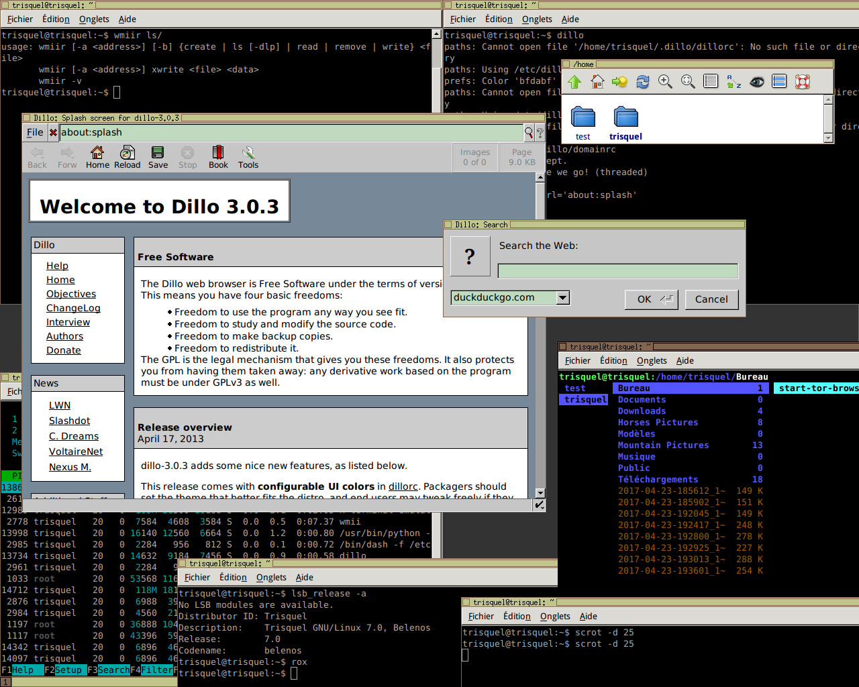Toggle hidden files with the eye icon
Screen dimensions: 859x687
[x=757, y=82]
